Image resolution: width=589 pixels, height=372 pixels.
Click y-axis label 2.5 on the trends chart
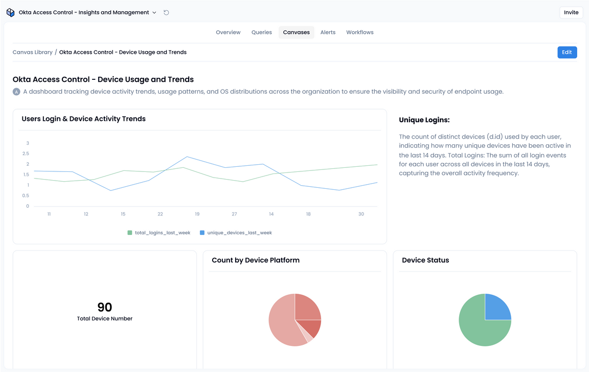click(x=26, y=154)
